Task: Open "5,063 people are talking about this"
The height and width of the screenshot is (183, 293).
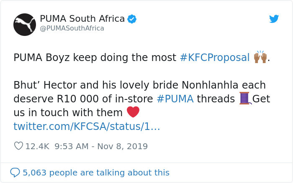Action: 96,173
